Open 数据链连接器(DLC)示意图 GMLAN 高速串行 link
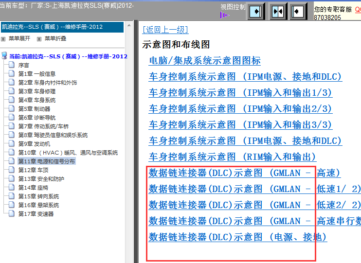The width and height of the screenshot is (361, 263). click(254, 221)
